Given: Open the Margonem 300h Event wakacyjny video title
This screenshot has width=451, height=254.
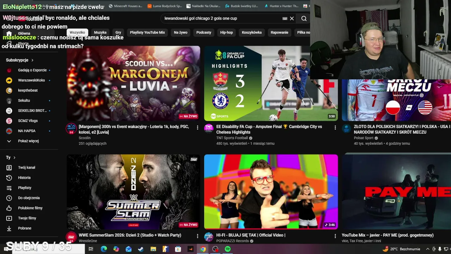Looking at the screenshot, I should 134,129.
